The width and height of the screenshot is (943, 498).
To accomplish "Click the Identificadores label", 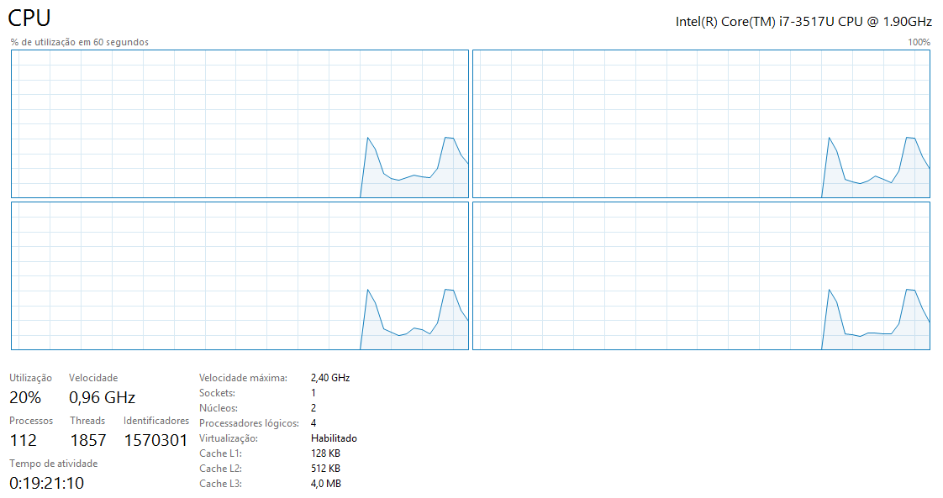I will coord(156,421).
